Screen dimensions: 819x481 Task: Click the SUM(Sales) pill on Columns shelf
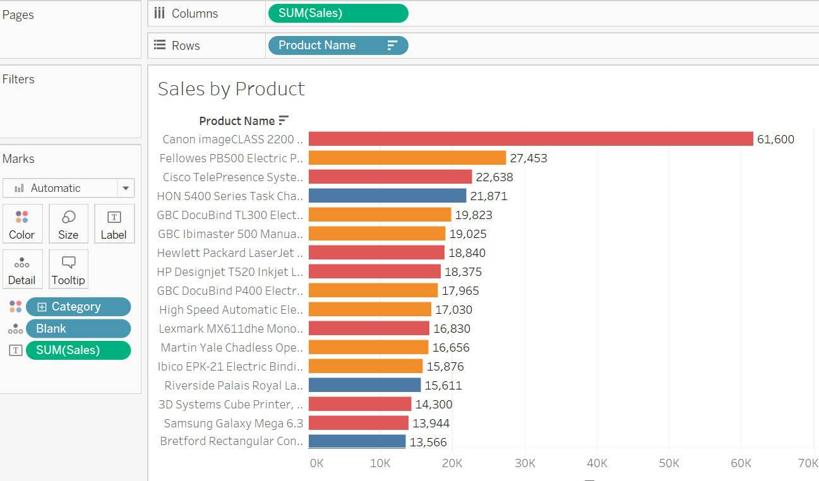click(x=338, y=13)
